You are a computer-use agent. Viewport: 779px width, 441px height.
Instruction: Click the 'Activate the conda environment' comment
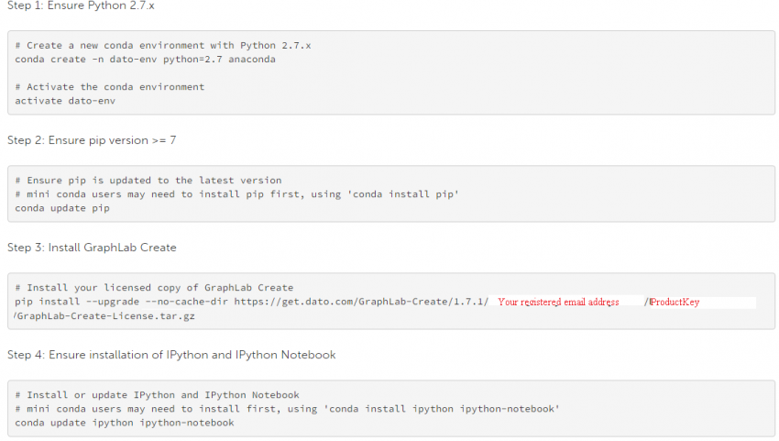[x=110, y=87]
